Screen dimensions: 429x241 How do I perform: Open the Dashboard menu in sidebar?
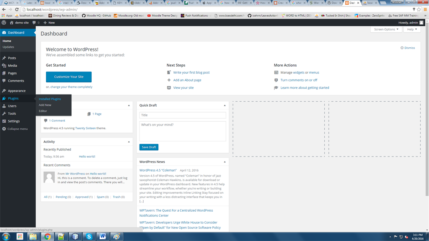tap(18, 33)
